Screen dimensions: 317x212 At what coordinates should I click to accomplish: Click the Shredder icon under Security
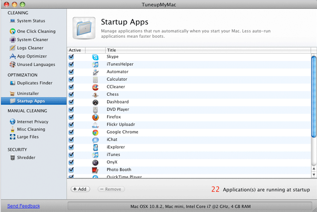pyautogui.click(x=12, y=158)
